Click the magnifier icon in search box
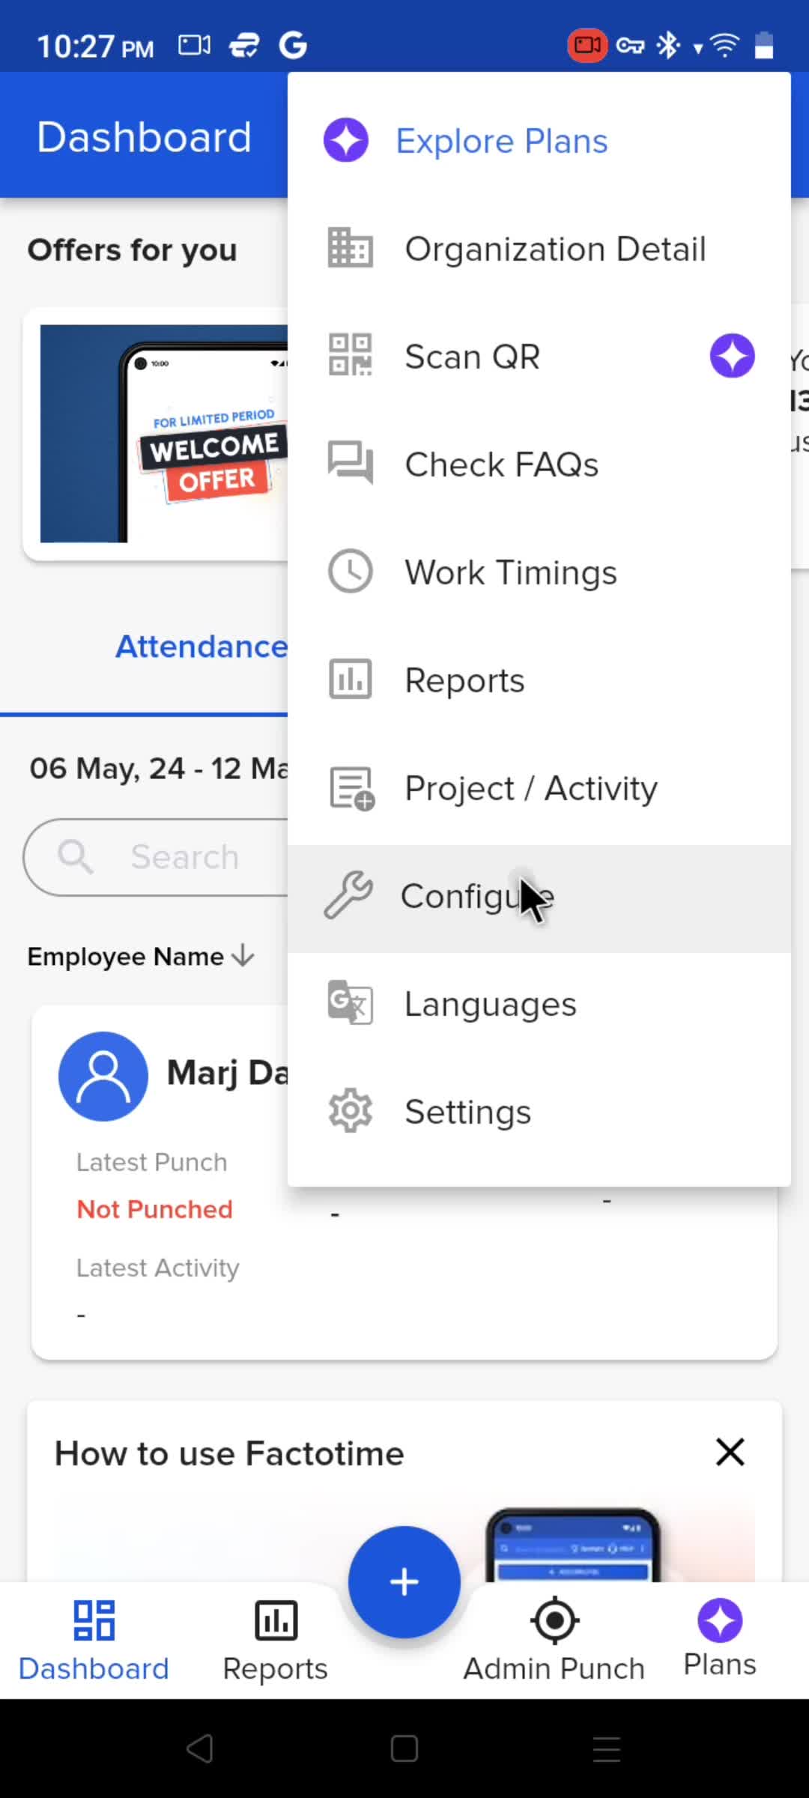Screen dimensions: 809x1798 pyautogui.click(x=76, y=856)
